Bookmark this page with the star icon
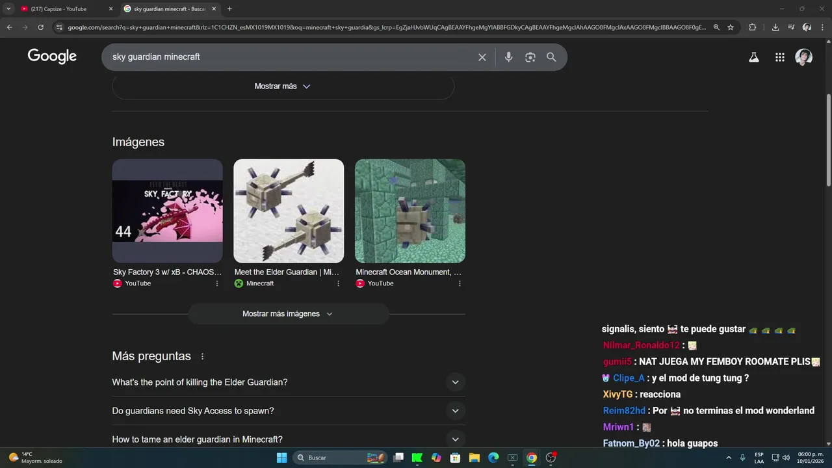Image resolution: width=832 pixels, height=468 pixels. point(731,27)
